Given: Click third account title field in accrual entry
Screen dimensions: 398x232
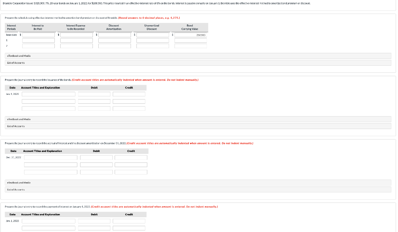Looking at the screenshot, I should tap(51, 172).
